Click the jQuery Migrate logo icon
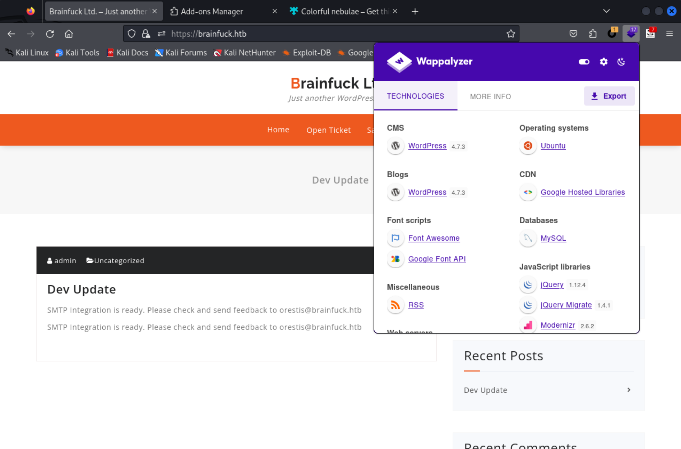This screenshot has width=681, height=449. (x=528, y=305)
